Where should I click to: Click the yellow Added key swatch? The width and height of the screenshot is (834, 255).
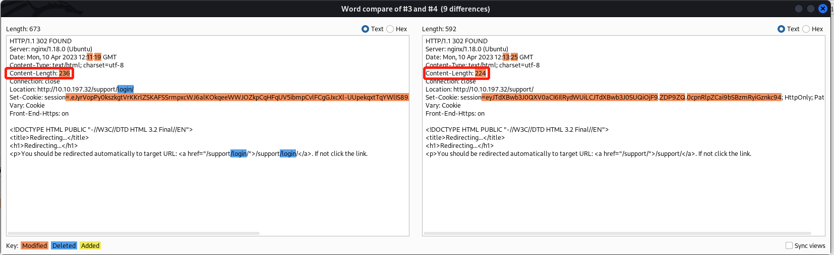(x=90, y=245)
